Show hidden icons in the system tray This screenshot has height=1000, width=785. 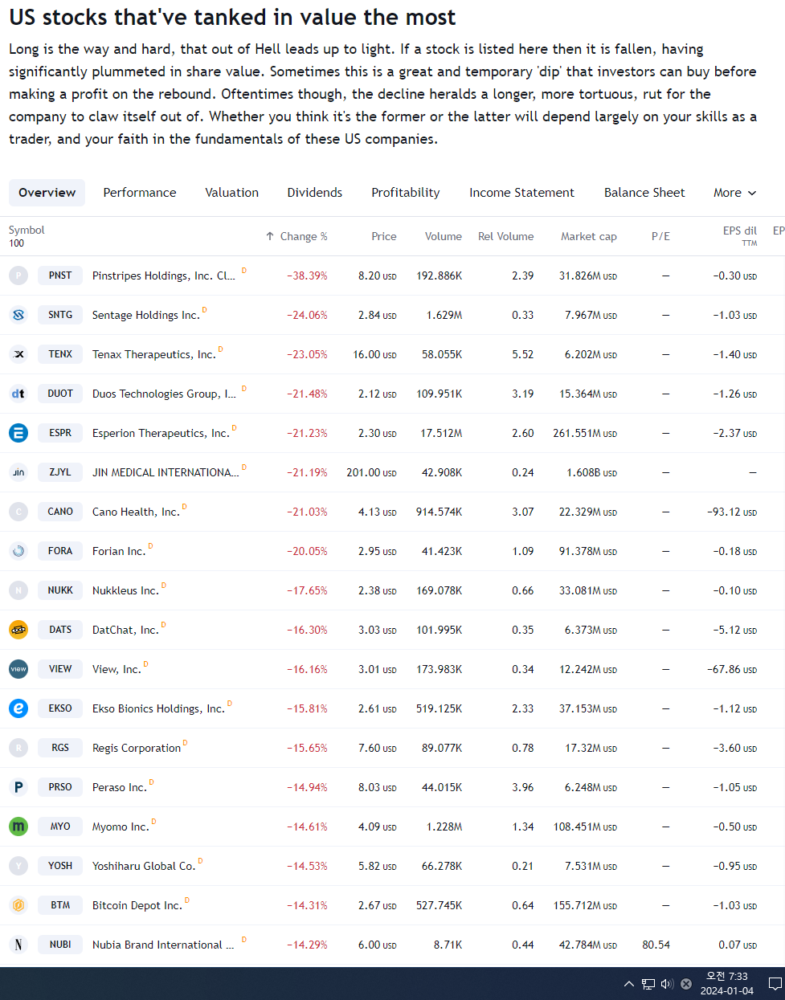[628, 984]
